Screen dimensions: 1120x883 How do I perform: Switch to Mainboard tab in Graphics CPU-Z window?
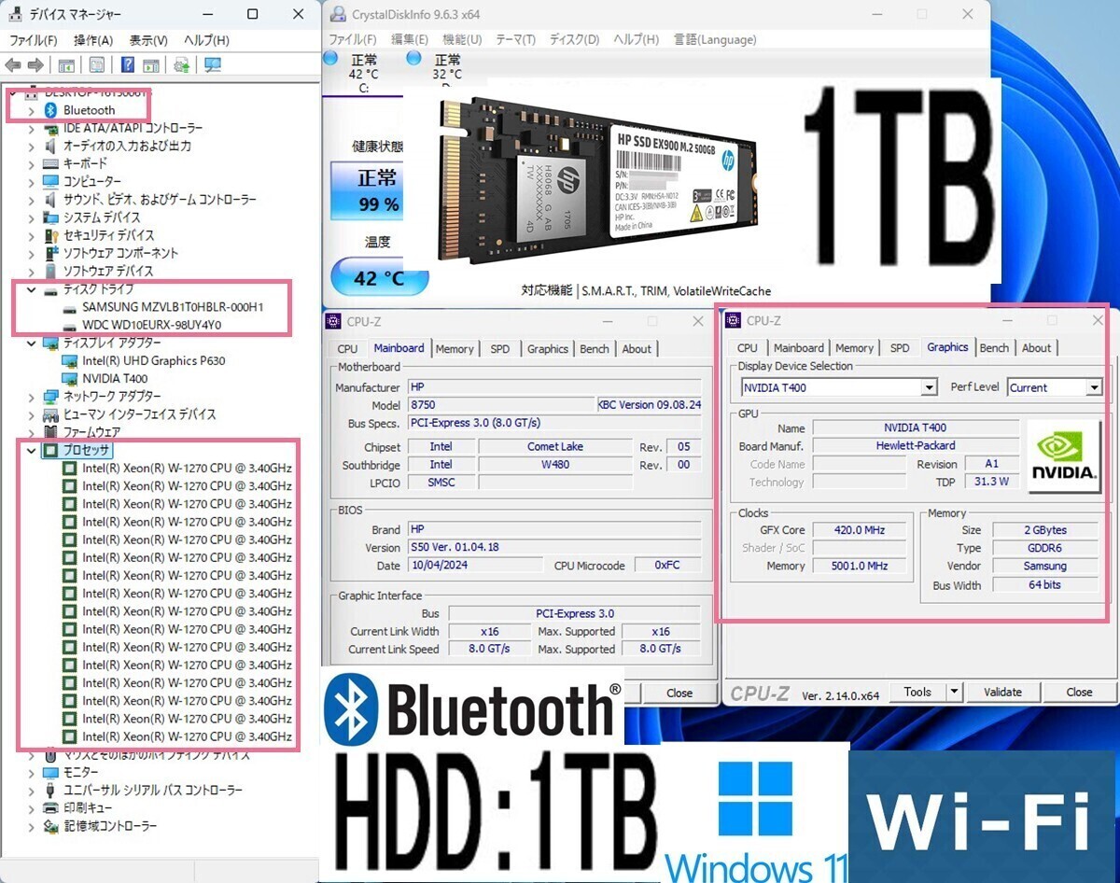pos(799,348)
